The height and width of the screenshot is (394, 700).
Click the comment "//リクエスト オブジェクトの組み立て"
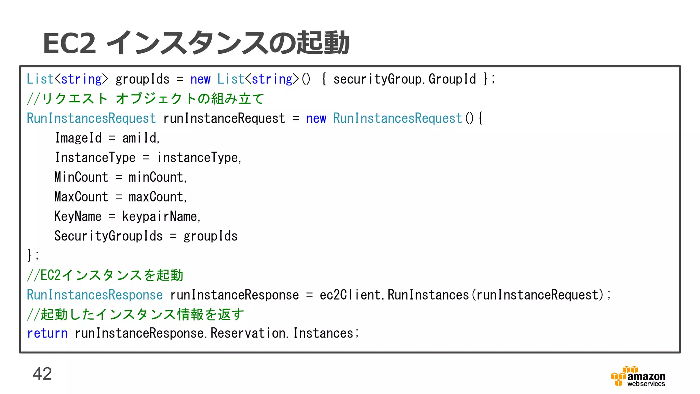tap(145, 98)
